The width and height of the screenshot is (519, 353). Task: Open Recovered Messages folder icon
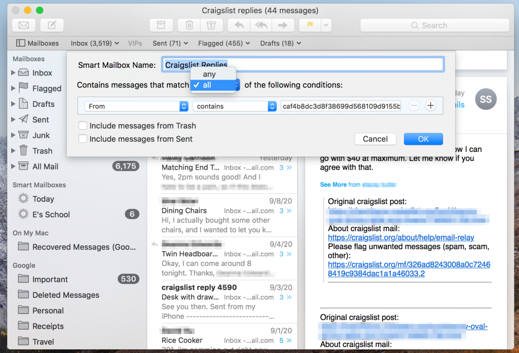tap(23, 247)
